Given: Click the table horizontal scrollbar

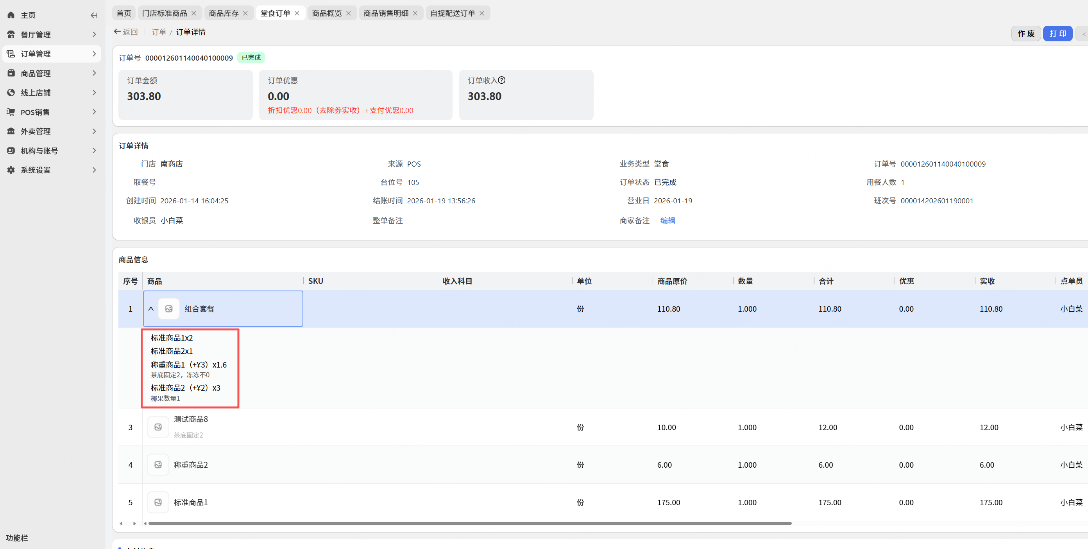Looking at the screenshot, I should (x=469, y=523).
